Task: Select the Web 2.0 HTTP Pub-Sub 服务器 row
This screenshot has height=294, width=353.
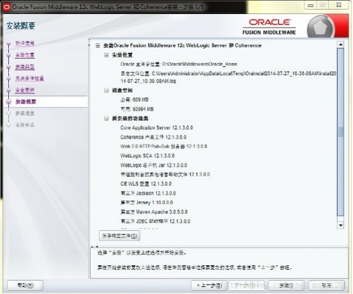Action: pos(163,146)
